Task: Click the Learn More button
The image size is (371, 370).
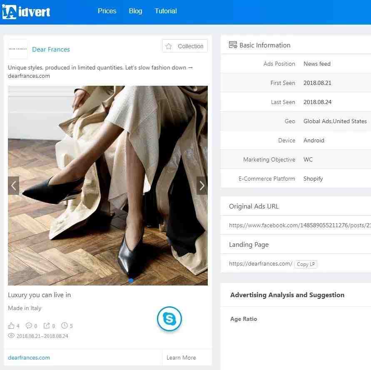Action: [181, 358]
